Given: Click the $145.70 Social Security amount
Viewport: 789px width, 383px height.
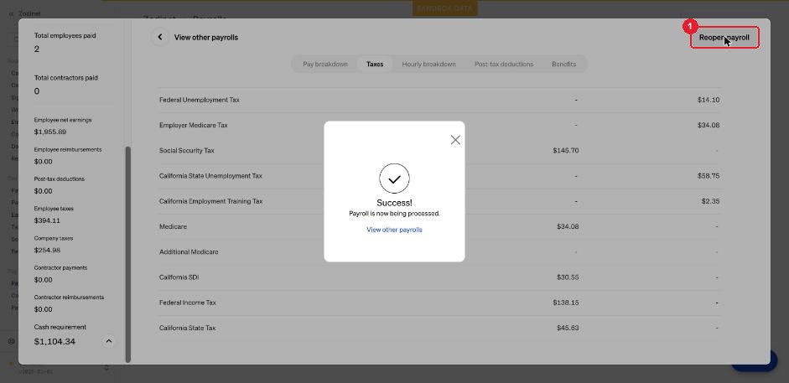Looking at the screenshot, I should 566,150.
